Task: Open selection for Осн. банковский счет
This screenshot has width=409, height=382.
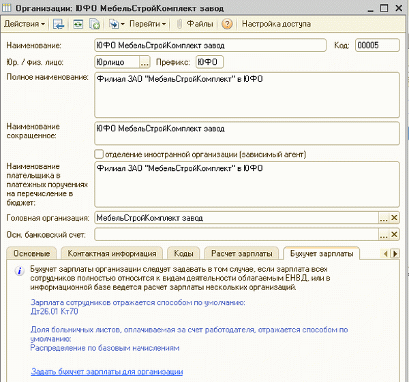Action: [383, 235]
